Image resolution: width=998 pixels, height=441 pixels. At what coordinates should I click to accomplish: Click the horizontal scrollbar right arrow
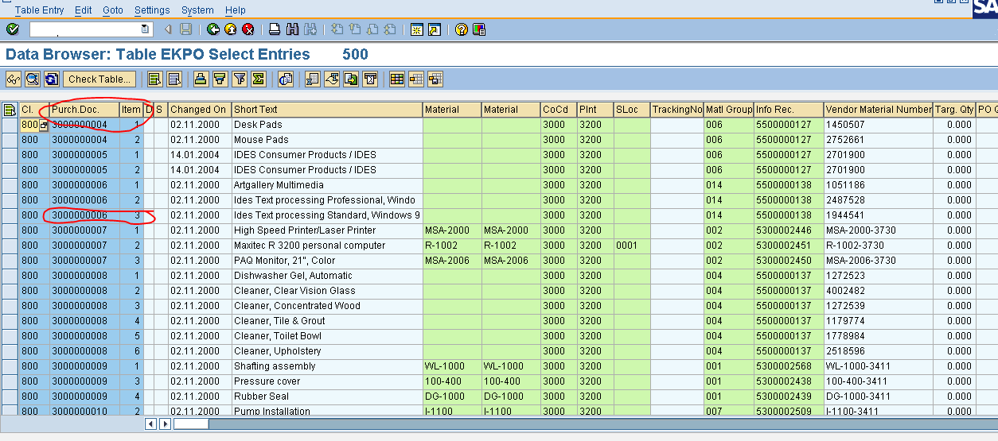(x=166, y=424)
